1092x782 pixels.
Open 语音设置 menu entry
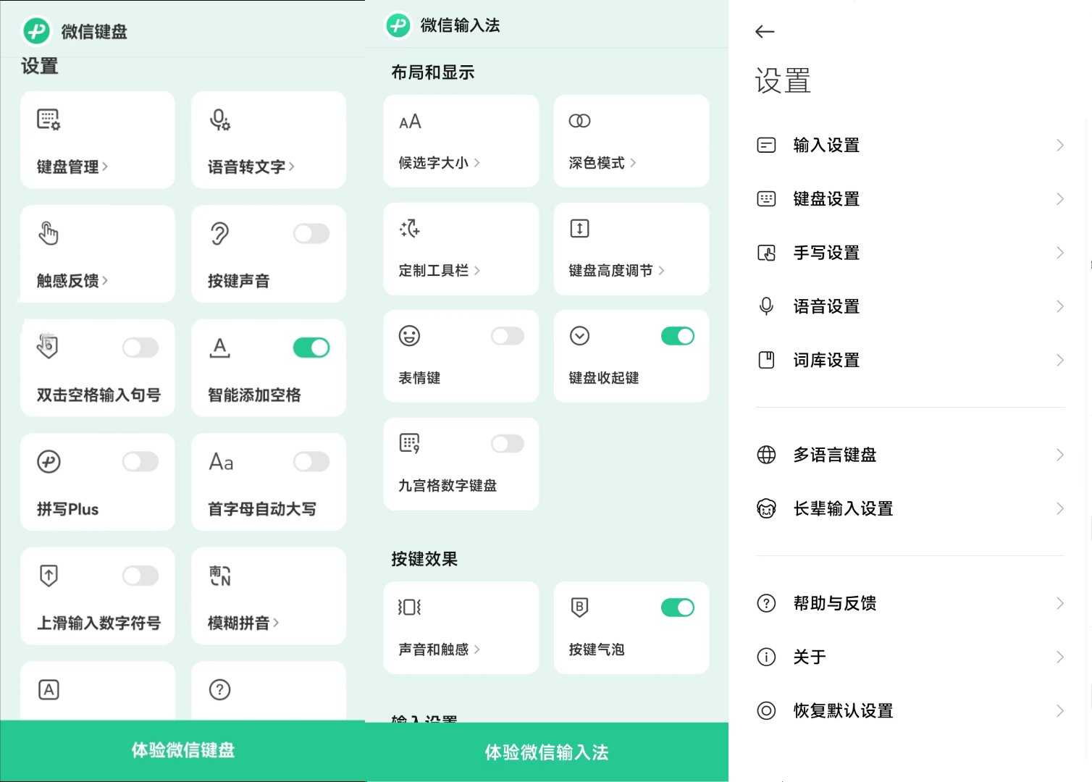pos(910,306)
